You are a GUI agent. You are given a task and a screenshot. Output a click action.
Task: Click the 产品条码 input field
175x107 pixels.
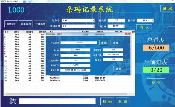coord(79,43)
